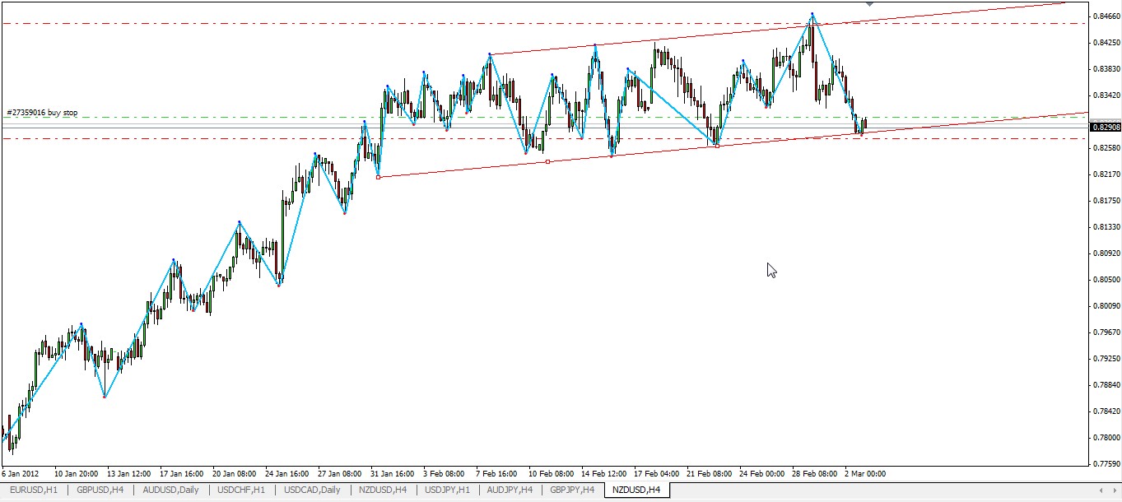Click the 0.84660 level on price scale
Screen dimensions: 1122x502
point(1104,16)
